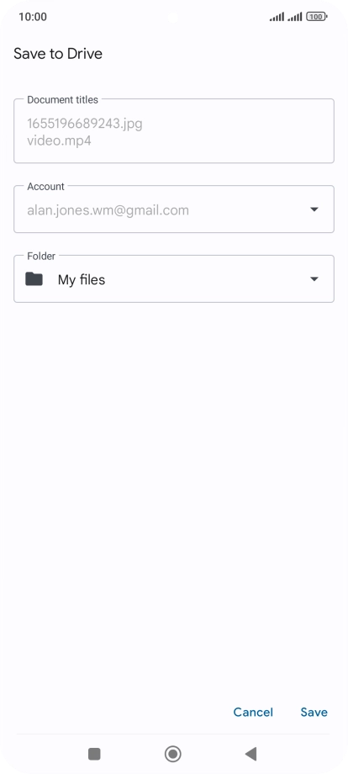Tap the 10:00 clock in status bar

tap(33, 17)
